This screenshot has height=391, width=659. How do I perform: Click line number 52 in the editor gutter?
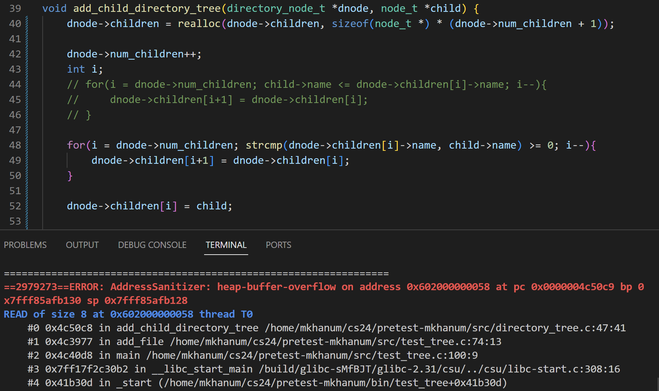[x=15, y=206]
